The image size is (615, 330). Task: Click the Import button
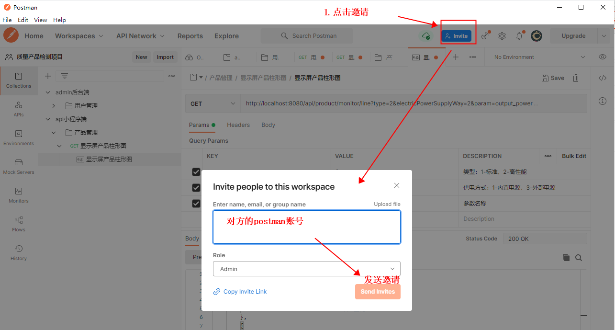coord(165,57)
